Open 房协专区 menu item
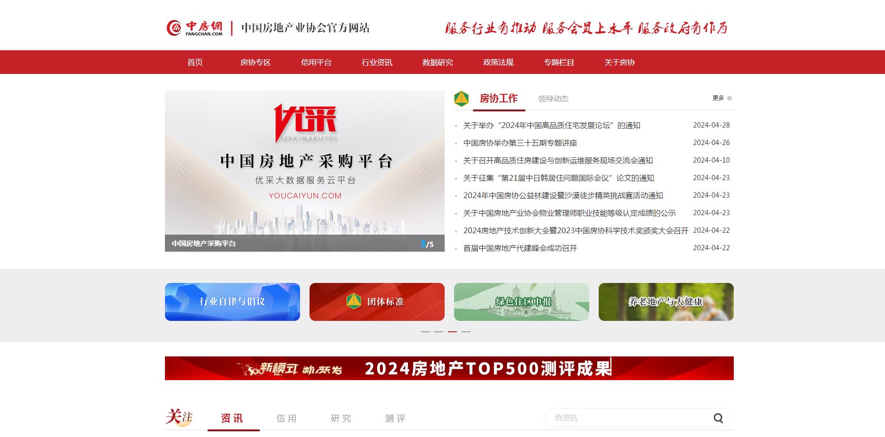The height and width of the screenshot is (437, 885). (x=255, y=62)
